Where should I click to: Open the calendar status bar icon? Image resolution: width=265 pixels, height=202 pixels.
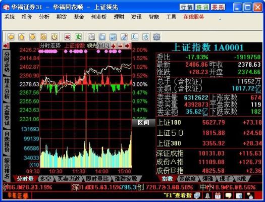[x=218, y=195]
